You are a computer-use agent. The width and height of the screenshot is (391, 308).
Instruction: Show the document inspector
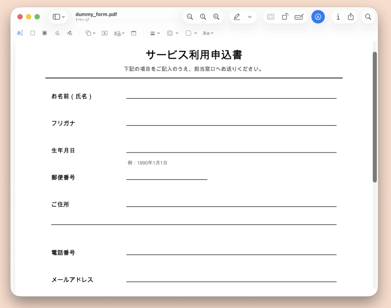coord(338,17)
